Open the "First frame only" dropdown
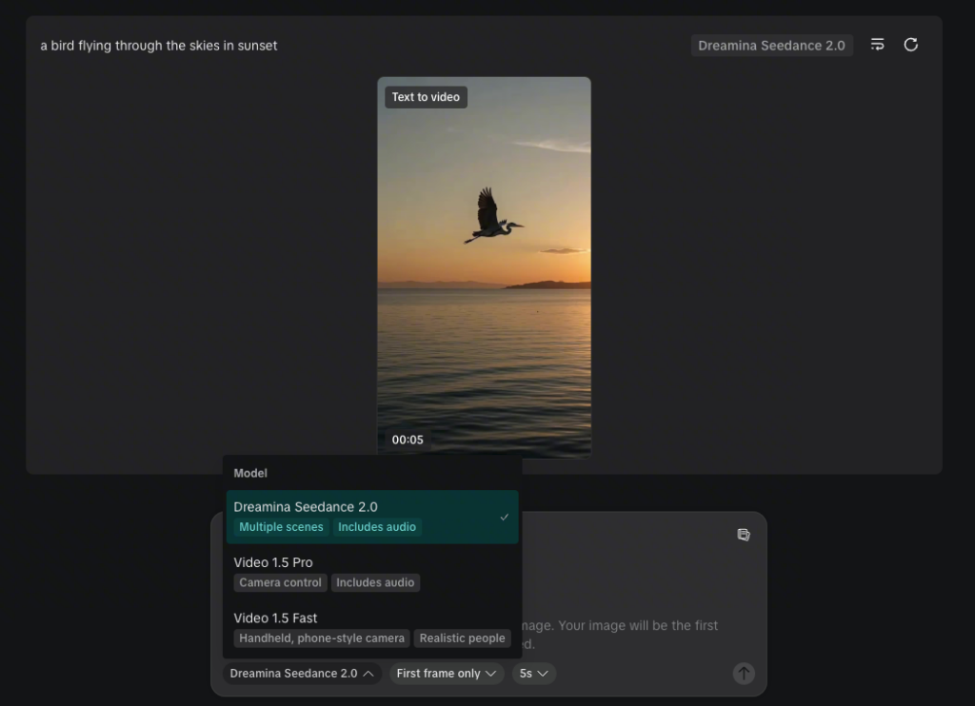975x706 pixels. pos(448,674)
